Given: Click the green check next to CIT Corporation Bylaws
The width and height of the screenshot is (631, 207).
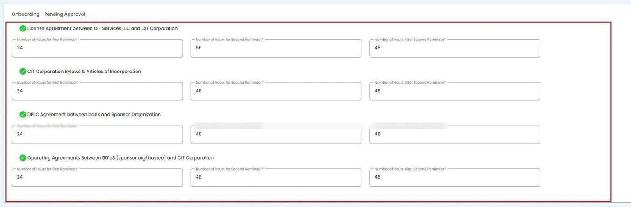Looking at the screenshot, I should [x=23, y=72].
